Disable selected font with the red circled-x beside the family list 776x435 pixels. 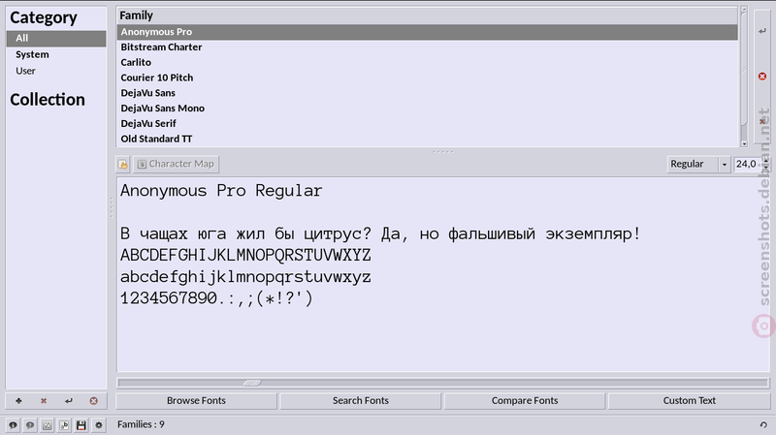[x=762, y=77]
